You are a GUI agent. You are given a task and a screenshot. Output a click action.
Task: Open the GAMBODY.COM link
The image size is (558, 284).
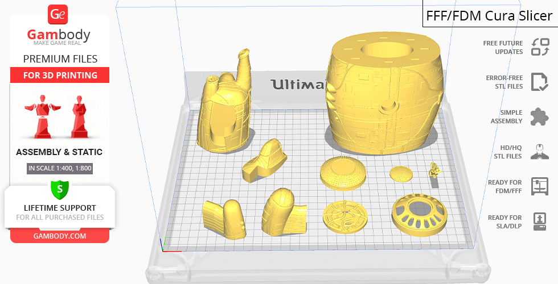point(60,235)
